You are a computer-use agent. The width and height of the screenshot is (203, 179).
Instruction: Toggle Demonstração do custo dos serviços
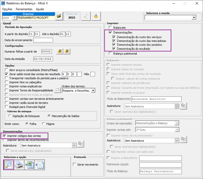[x=114, y=37]
